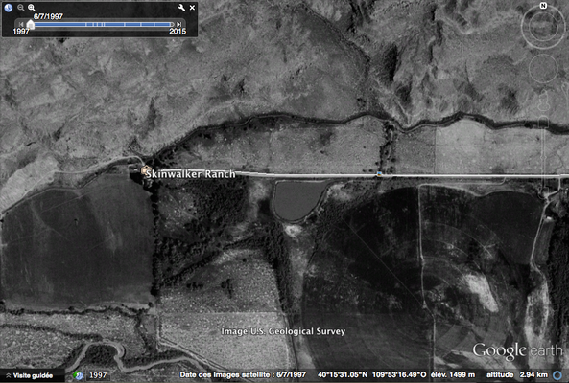The image size is (569, 383).
Task: Click the small blue marker on road
Action: pos(379,174)
